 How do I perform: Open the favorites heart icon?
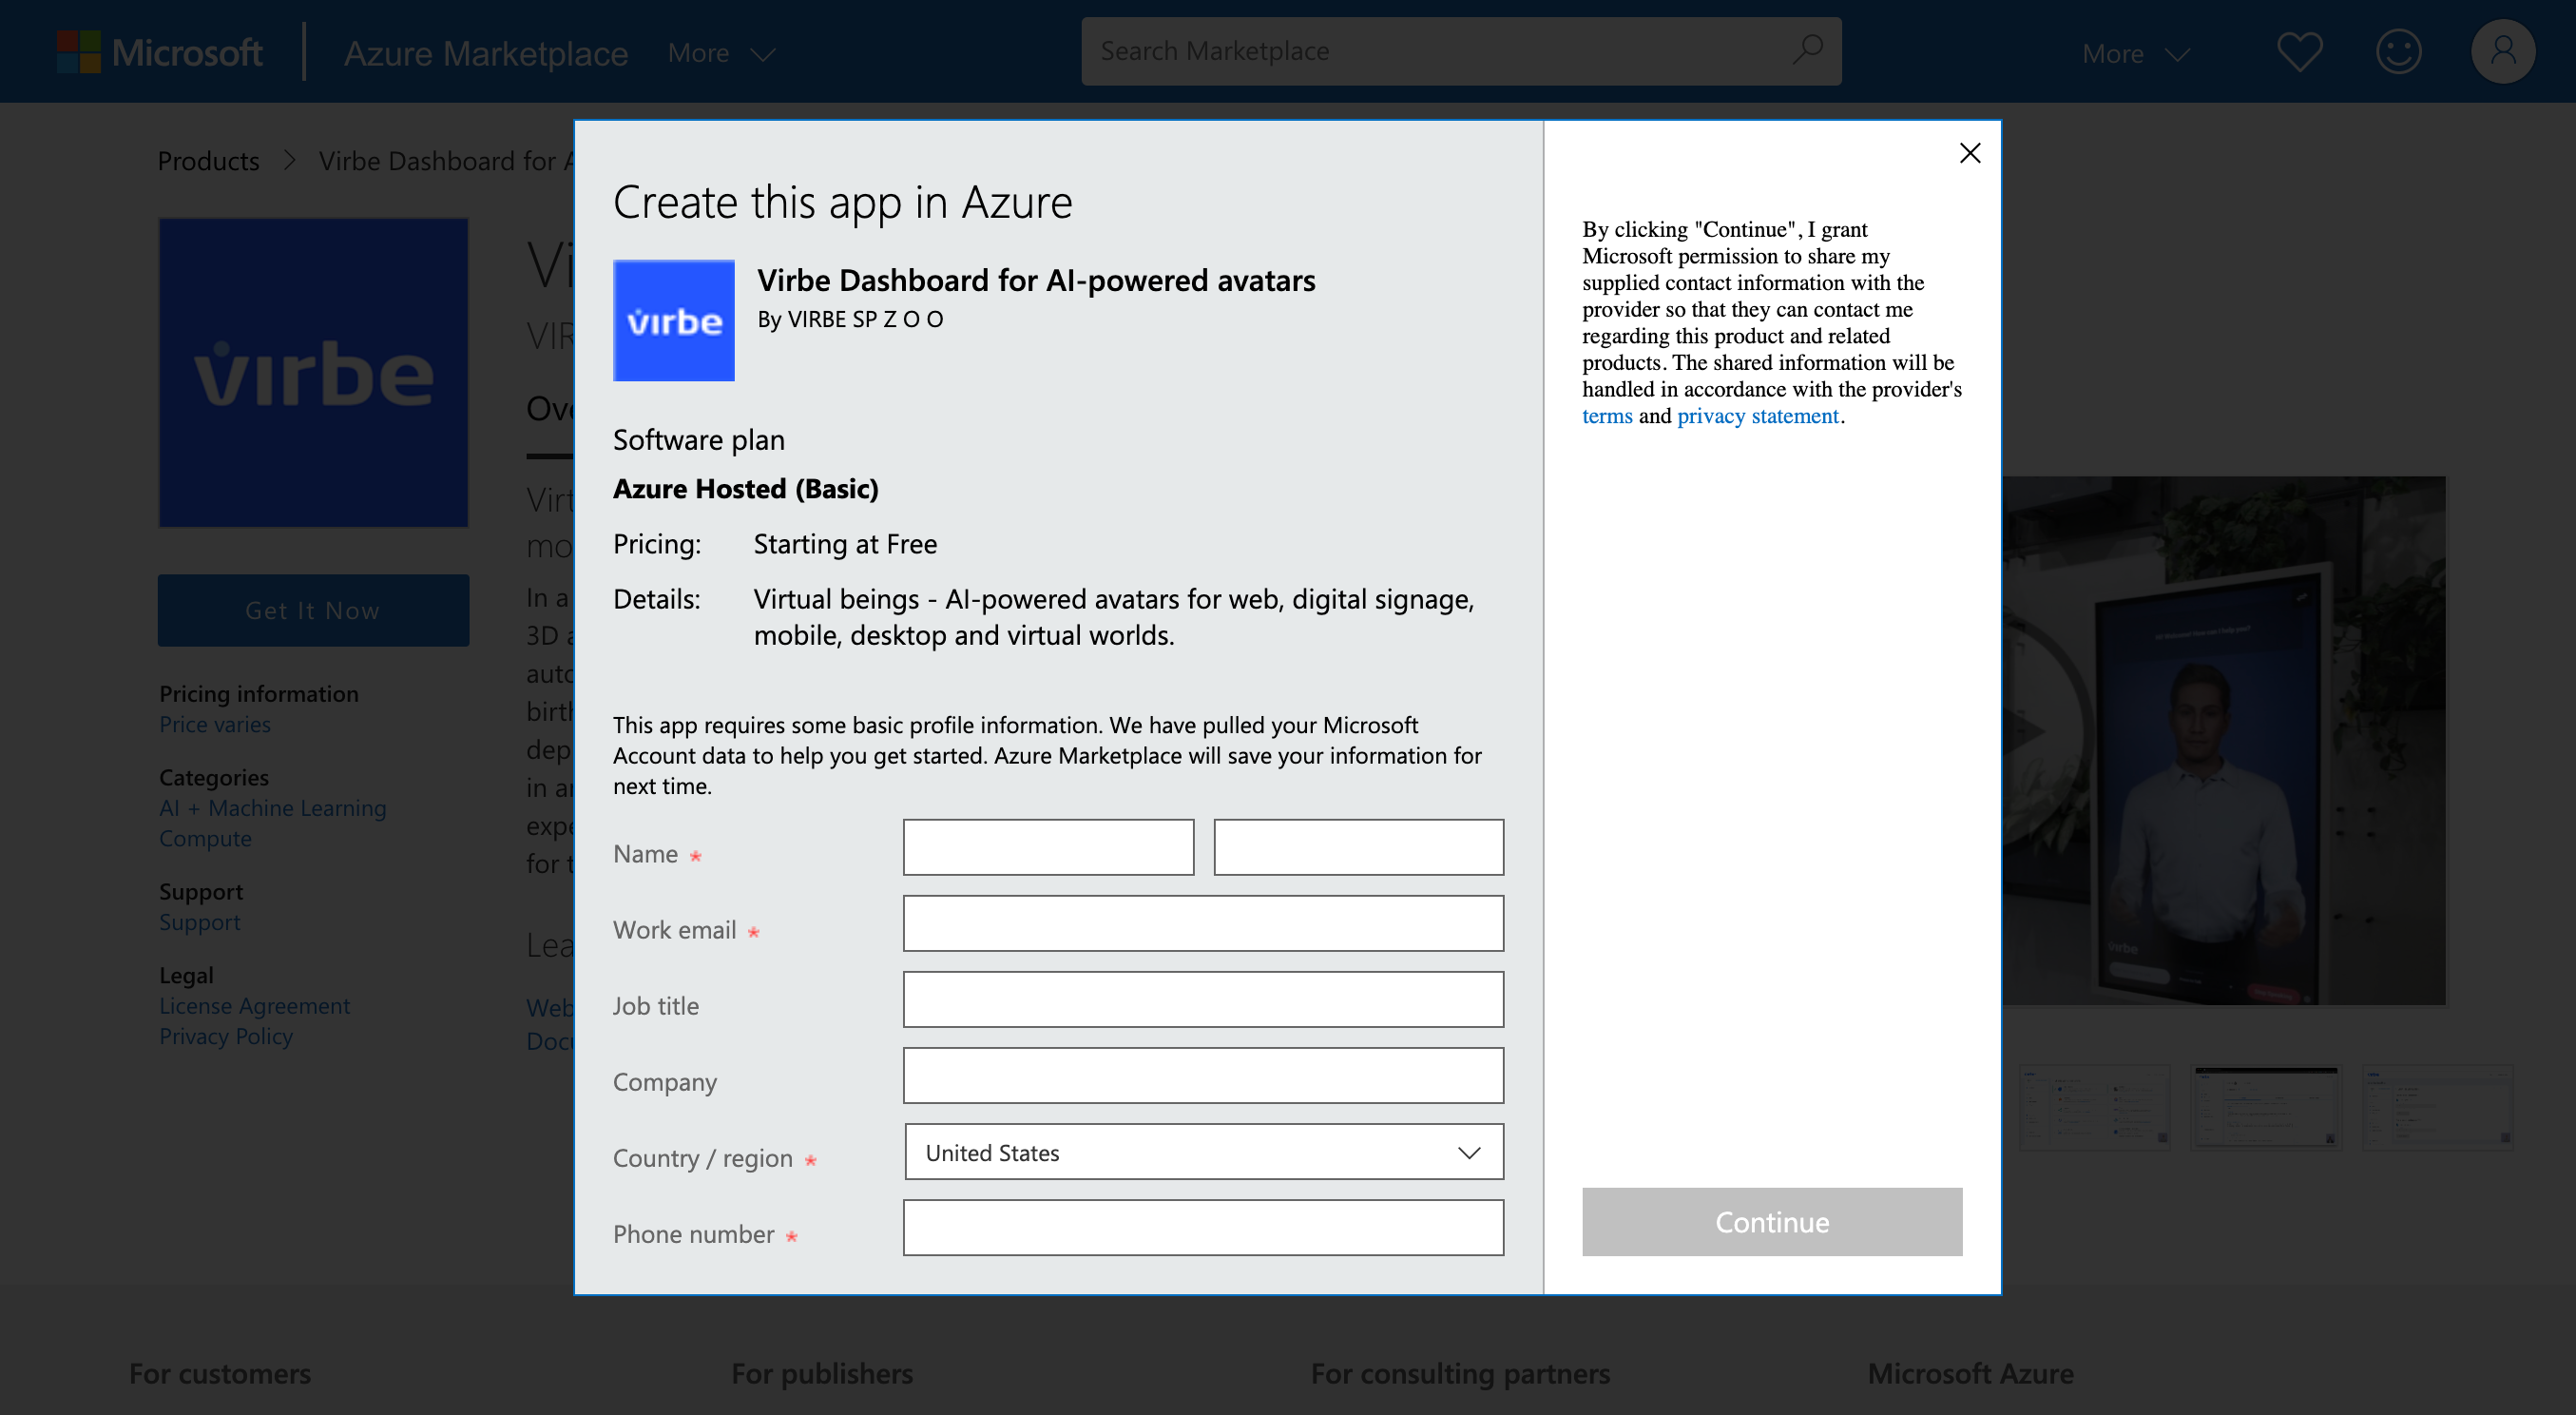click(x=2299, y=52)
